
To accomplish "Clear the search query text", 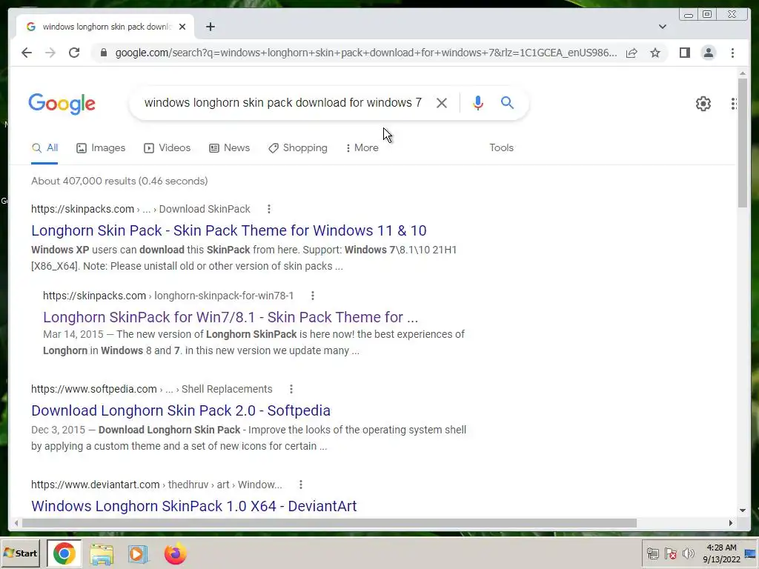I will [442, 102].
